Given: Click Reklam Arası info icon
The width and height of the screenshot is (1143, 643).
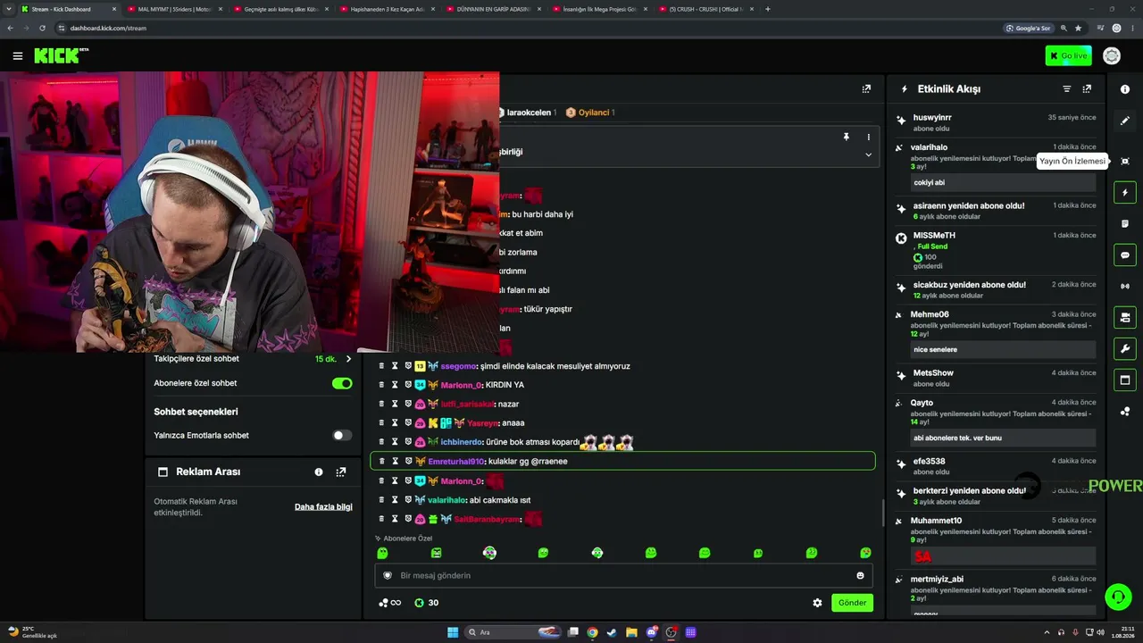Looking at the screenshot, I should click(x=319, y=472).
